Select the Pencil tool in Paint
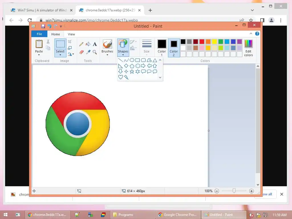This screenshot has width=292, height=219. [81, 44]
